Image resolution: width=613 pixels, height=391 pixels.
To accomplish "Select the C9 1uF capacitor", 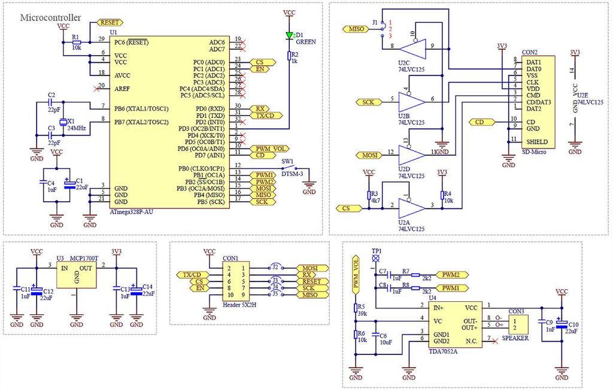I will 542,322.
